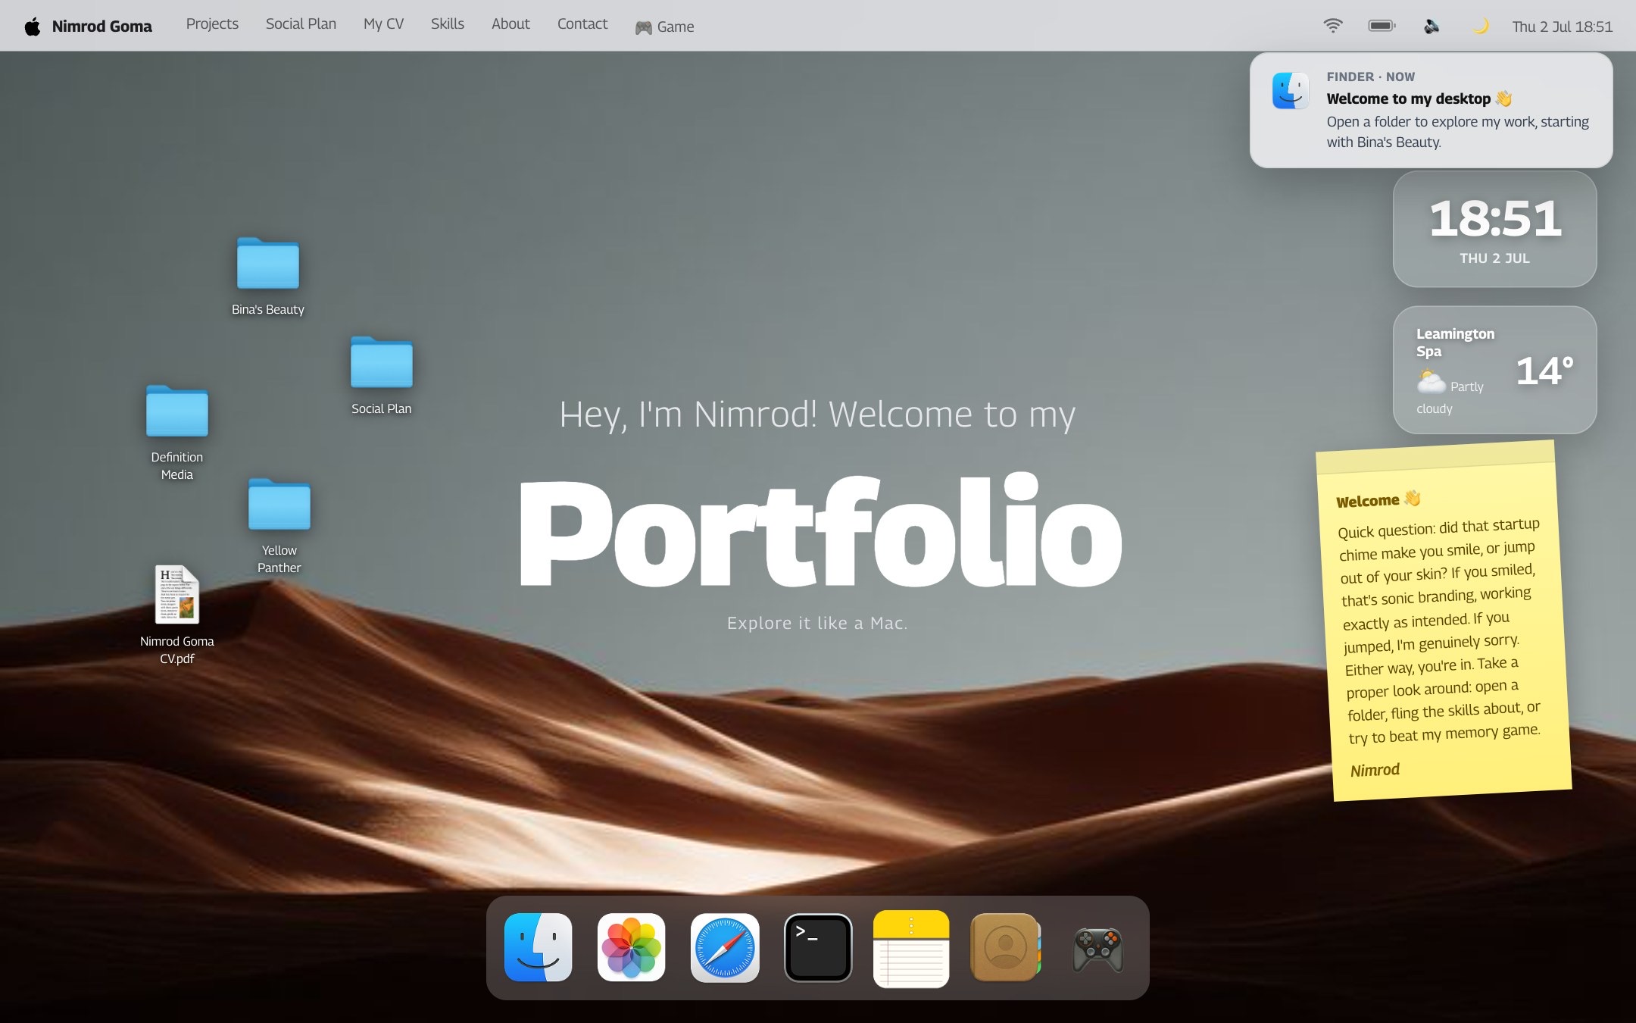Launch the Terminal dock icon

coord(818,947)
